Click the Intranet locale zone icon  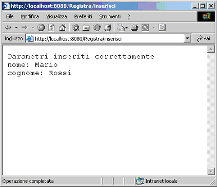coord(140,181)
